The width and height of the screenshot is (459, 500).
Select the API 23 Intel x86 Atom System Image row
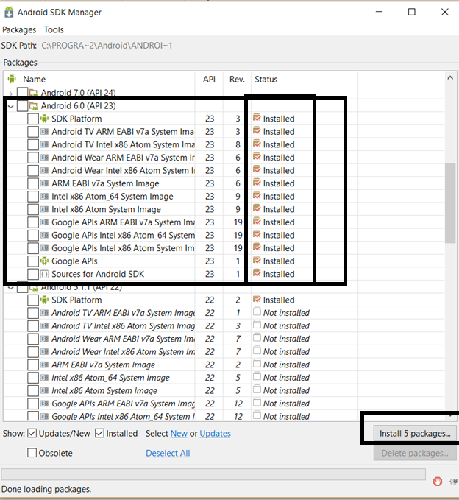pyautogui.click(x=224, y=209)
